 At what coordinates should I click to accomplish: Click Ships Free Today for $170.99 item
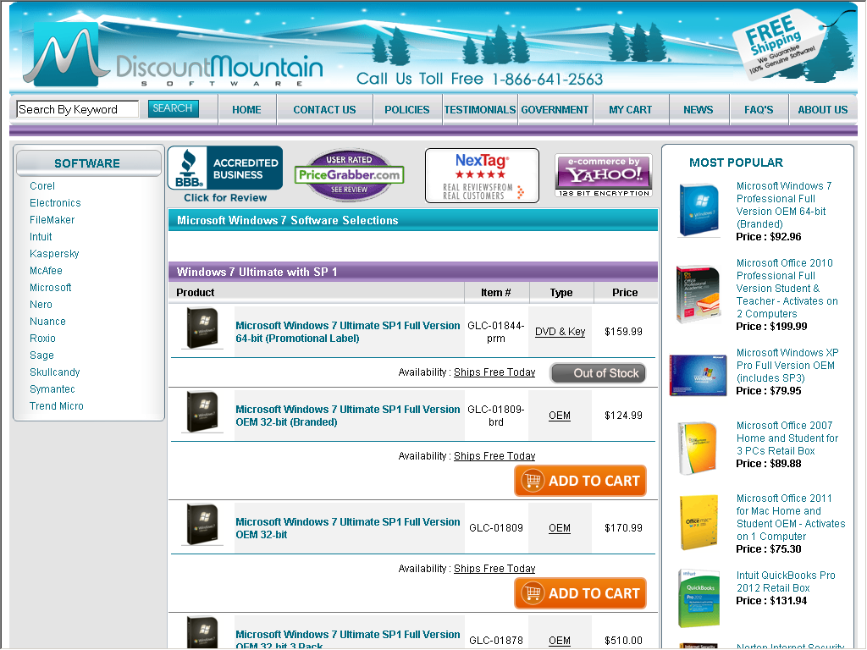(x=494, y=568)
